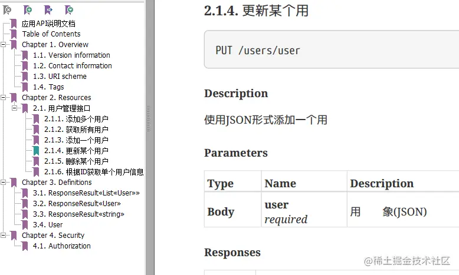Click bookmark icon beside 1.2. Contact information

25,66
